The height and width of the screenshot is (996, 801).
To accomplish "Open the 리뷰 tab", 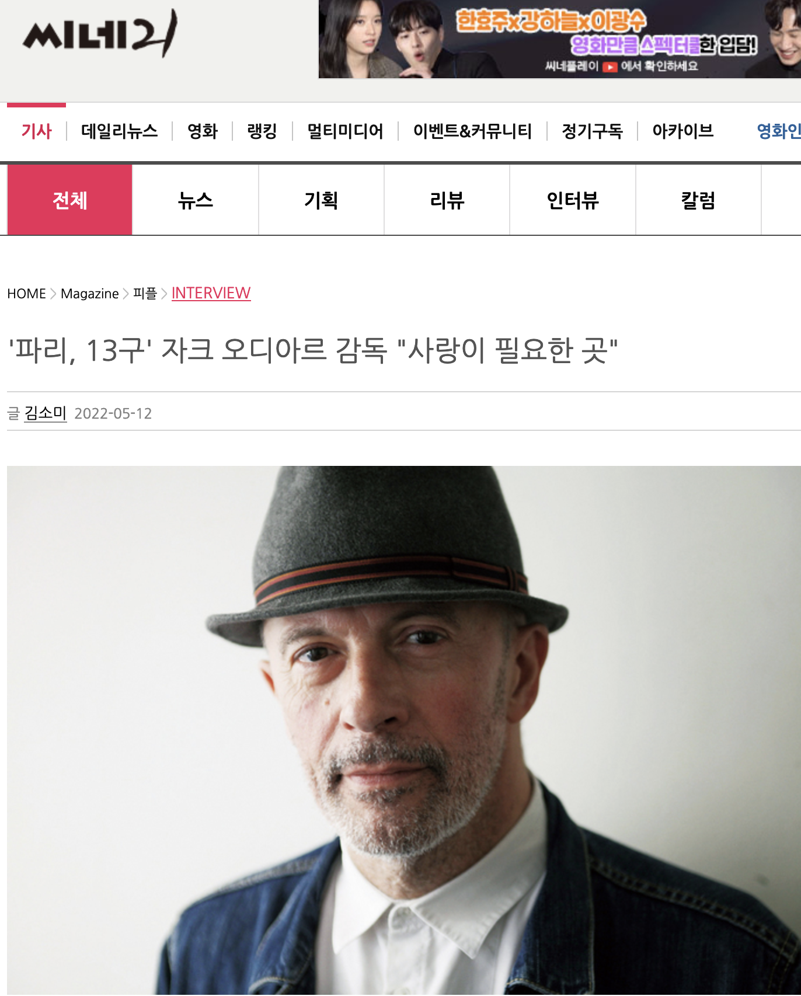I will point(447,200).
